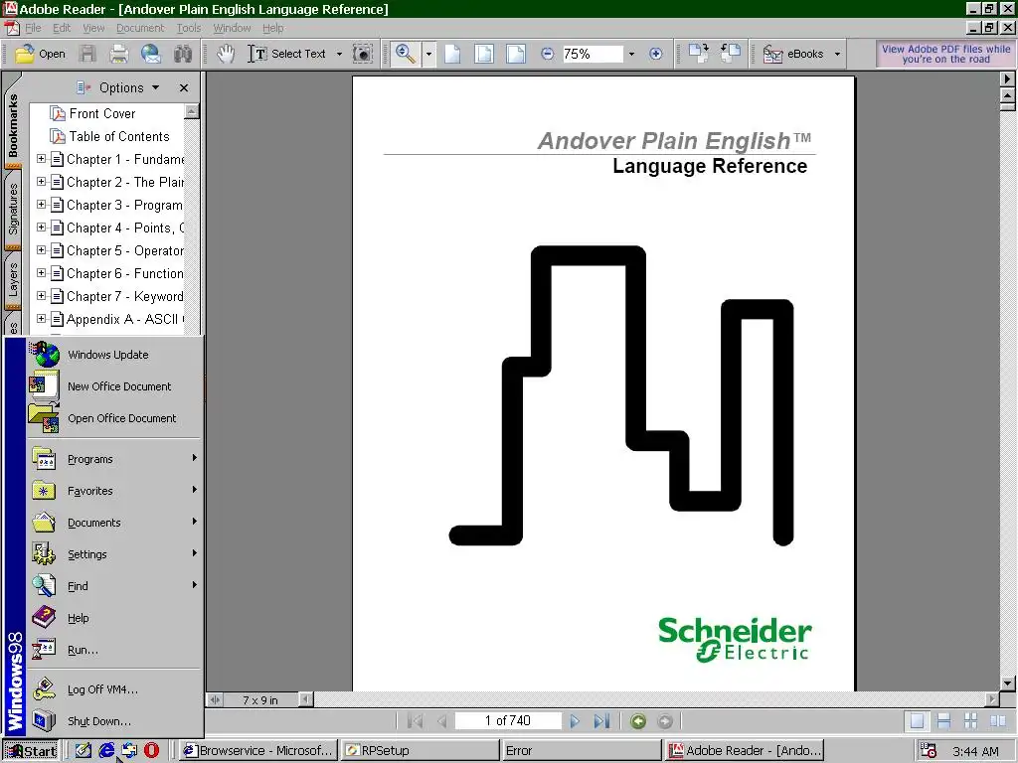Open the Document menu
Viewport: 1018px width, 763px height.
[x=140, y=28]
